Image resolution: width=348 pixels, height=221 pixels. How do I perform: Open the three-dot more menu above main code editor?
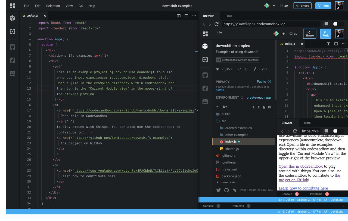194,16
